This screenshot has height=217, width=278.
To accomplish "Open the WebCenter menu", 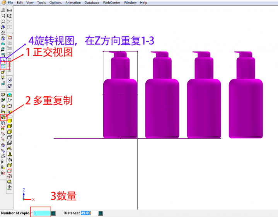I will click(x=111, y=3).
